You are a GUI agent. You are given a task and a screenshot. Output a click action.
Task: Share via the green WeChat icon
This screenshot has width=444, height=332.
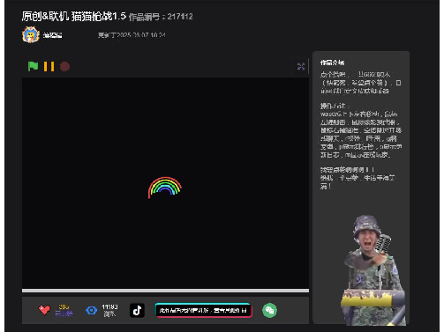269,310
